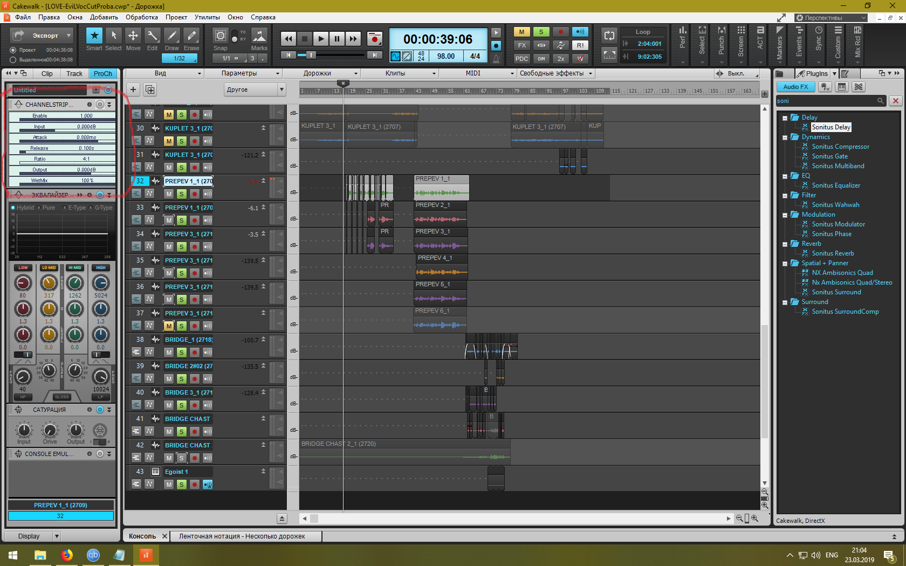
Task: Select Sonitus Equalizer plugin
Action: pos(836,185)
